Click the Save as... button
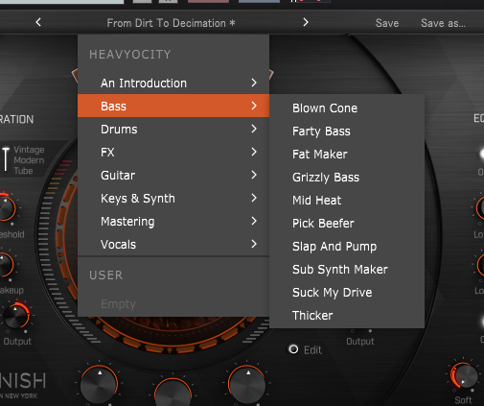 pos(443,23)
